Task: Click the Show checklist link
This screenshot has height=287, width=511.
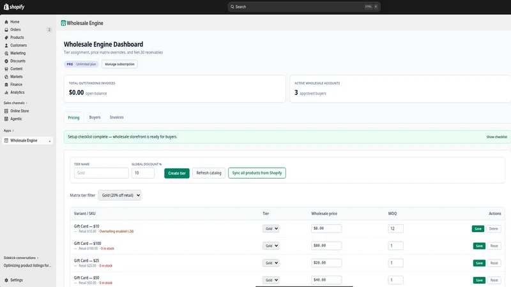Action: pos(497,137)
